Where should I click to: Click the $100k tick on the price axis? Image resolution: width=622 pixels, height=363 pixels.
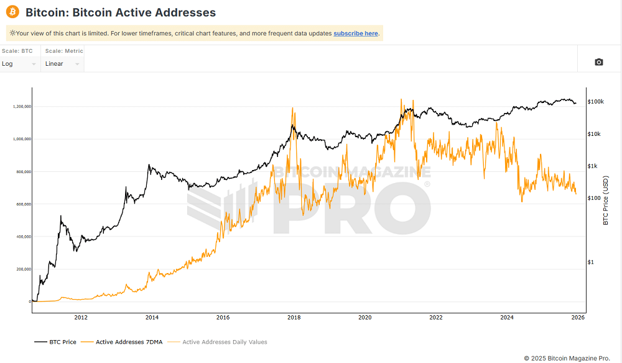[596, 101]
